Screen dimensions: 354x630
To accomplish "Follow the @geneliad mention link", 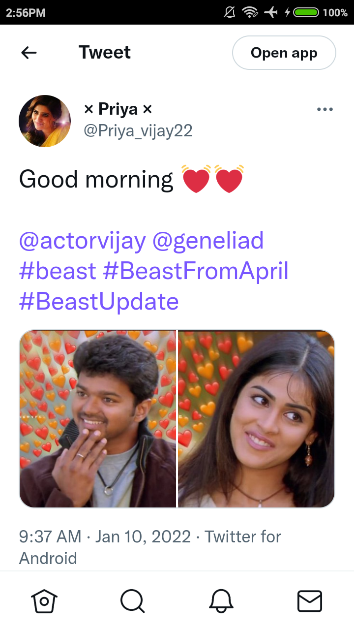I will (208, 241).
